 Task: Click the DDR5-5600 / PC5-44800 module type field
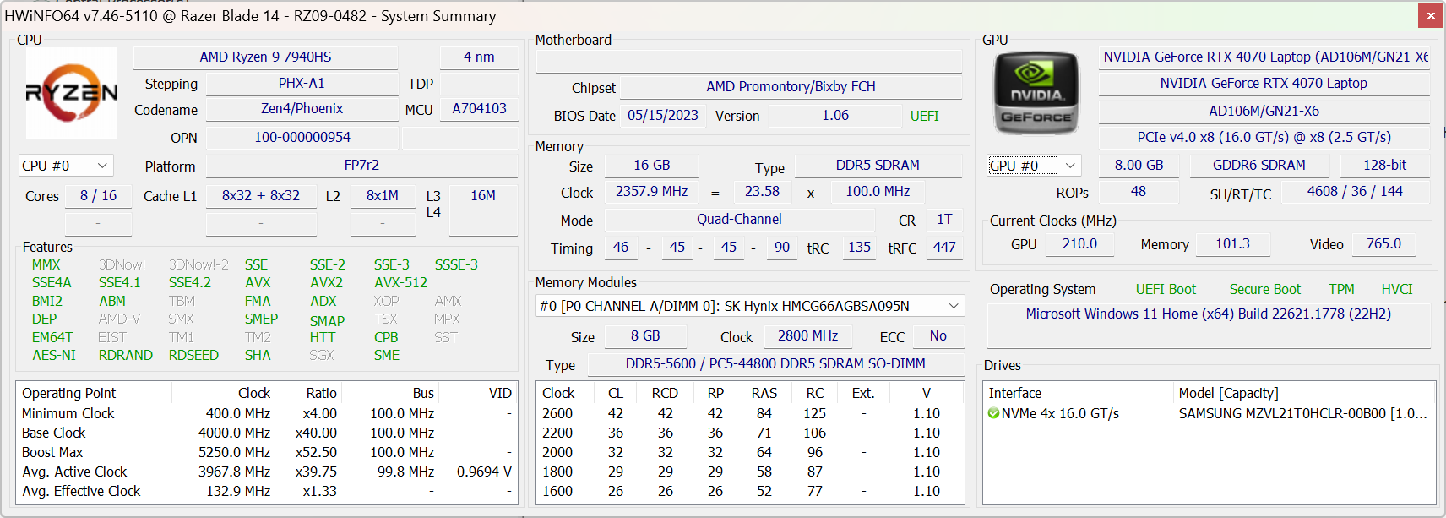[775, 363]
